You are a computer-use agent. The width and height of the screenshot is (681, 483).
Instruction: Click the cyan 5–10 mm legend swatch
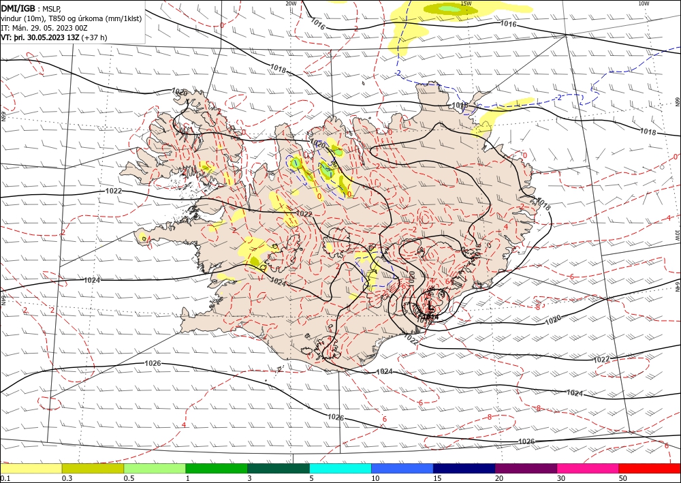point(340,468)
